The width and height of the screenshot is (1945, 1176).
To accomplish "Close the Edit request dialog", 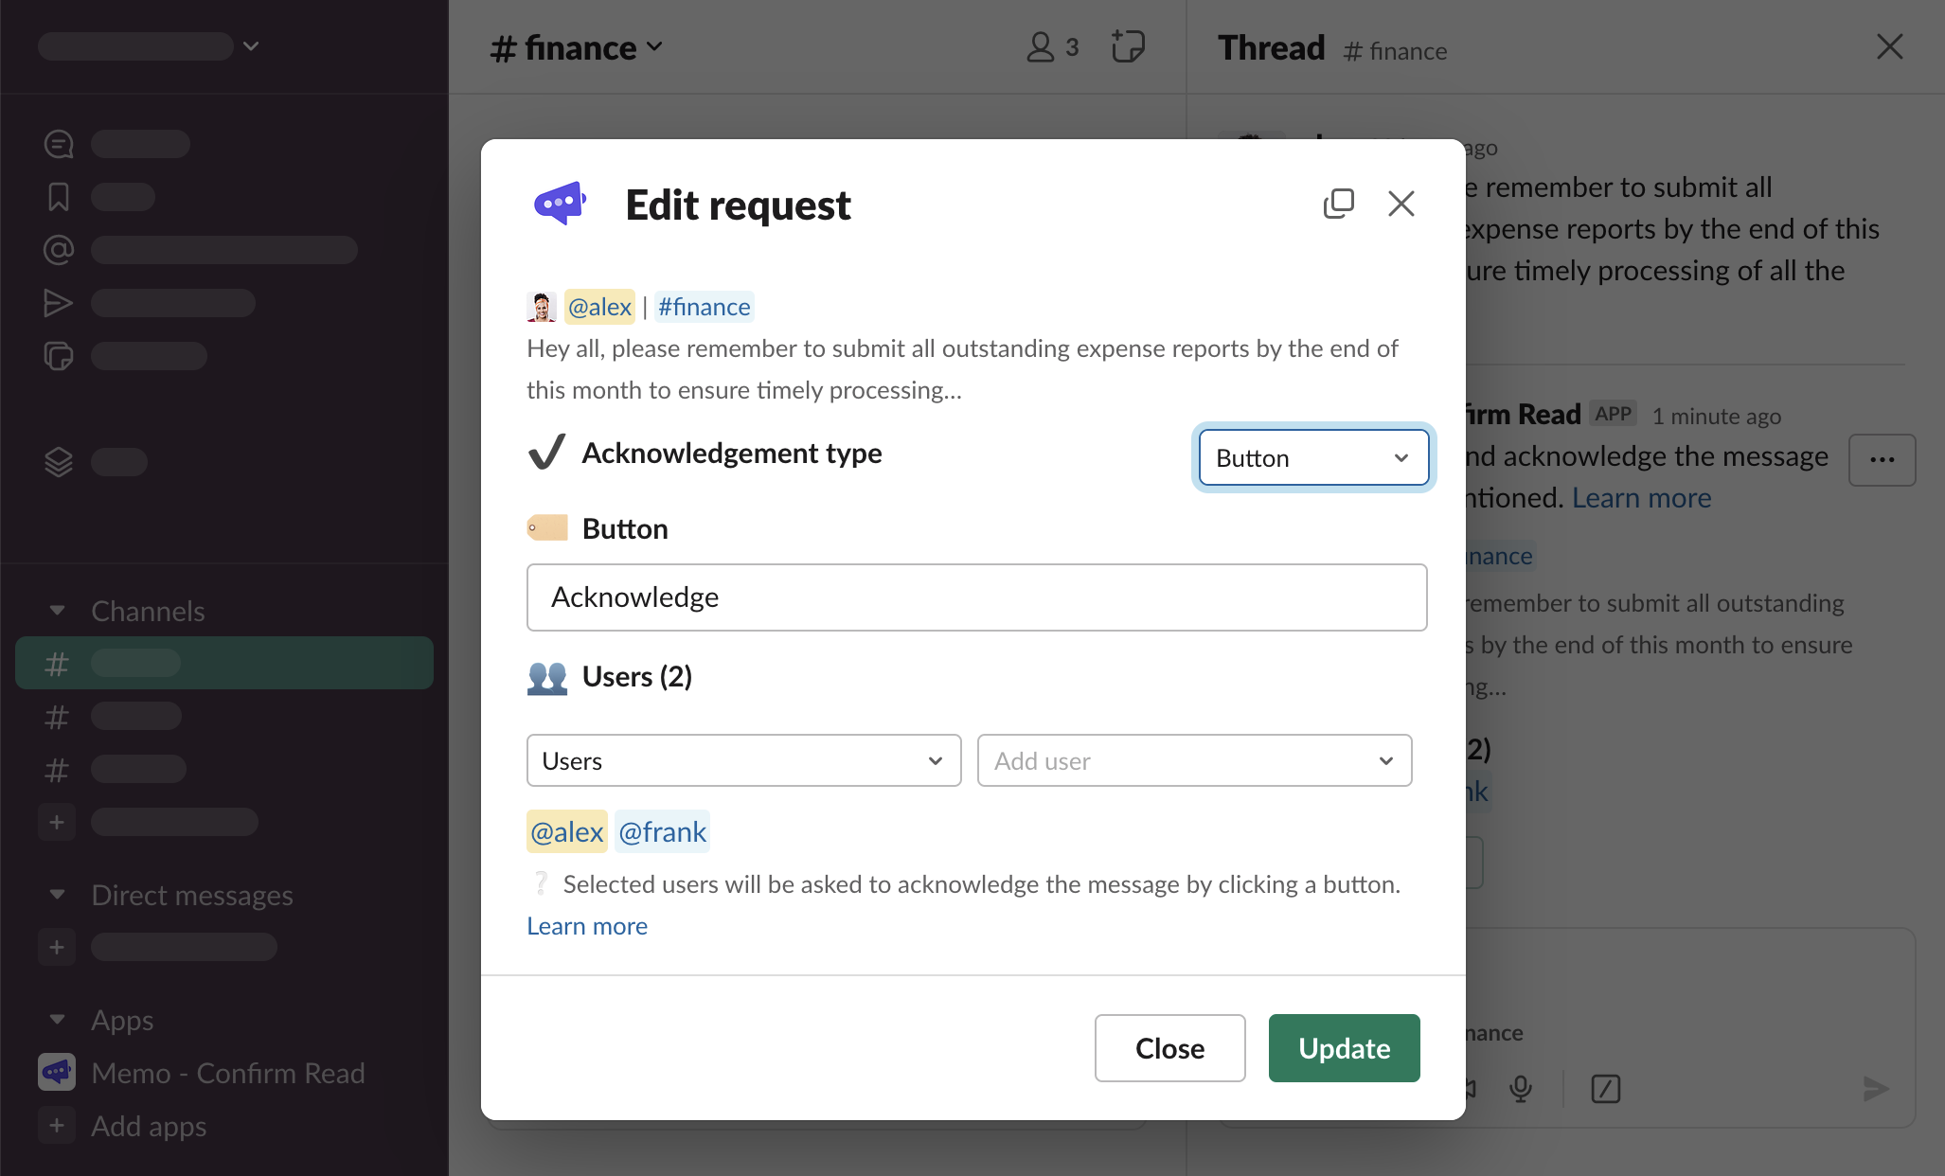I will [x=1401, y=204].
